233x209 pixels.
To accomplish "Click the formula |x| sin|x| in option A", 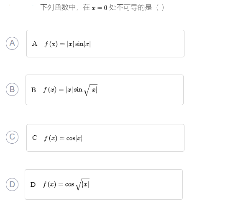I will tap(79, 44).
